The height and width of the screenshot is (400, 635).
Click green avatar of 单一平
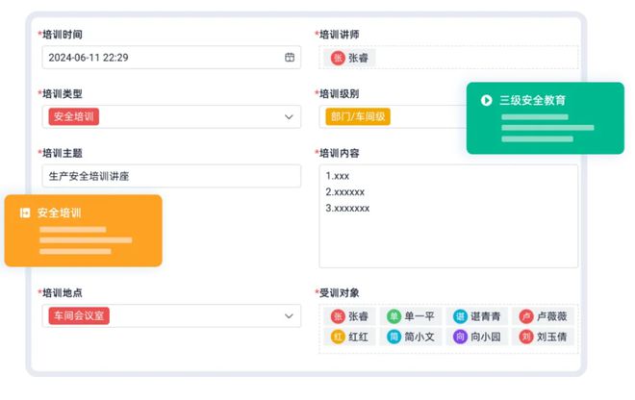394,316
